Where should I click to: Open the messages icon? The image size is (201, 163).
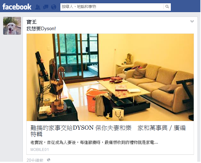(46, 7)
